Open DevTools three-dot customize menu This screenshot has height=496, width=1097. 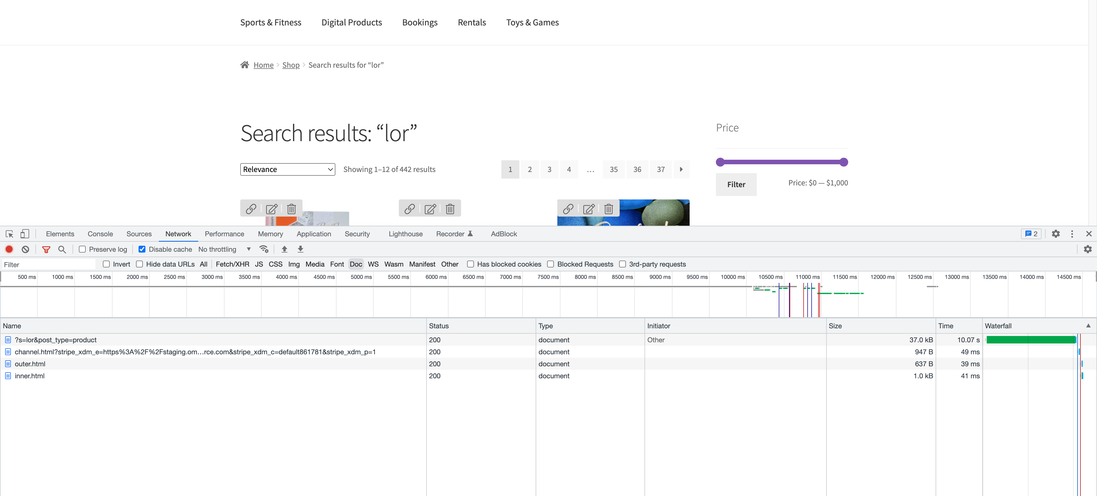1072,234
